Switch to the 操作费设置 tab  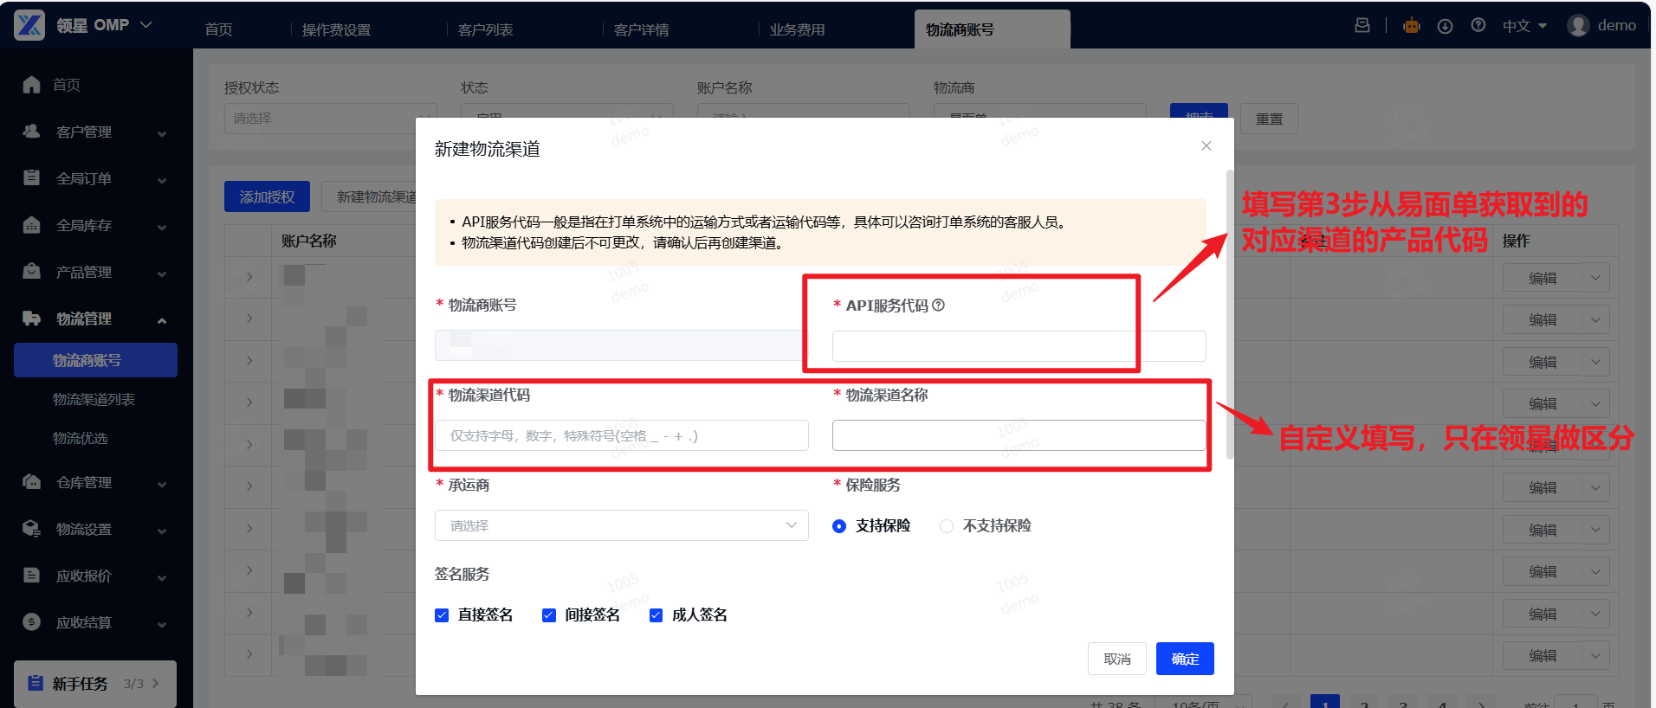(336, 29)
